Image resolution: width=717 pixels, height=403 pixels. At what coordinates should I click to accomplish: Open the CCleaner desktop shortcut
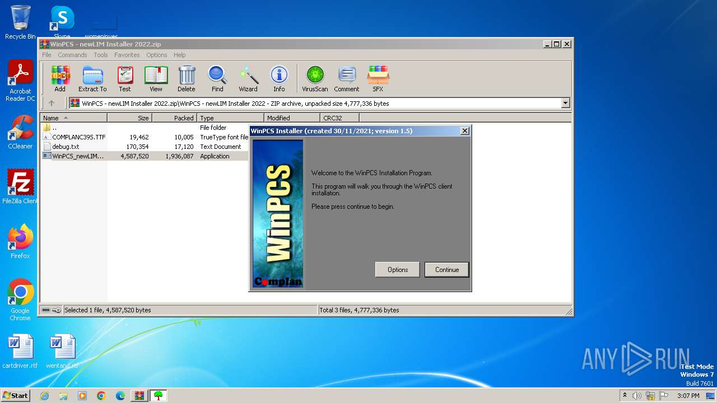(x=20, y=132)
